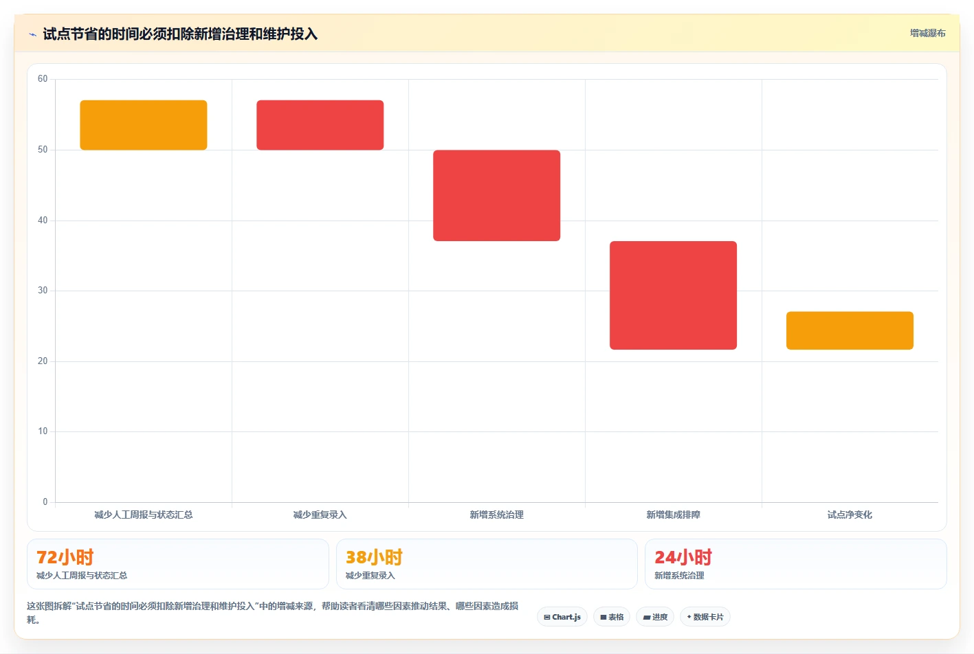Click the chart title 试点节省的时间必须扣除新增治理和维护投入
The width and height of the screenshot is (974, 654).
180,34
